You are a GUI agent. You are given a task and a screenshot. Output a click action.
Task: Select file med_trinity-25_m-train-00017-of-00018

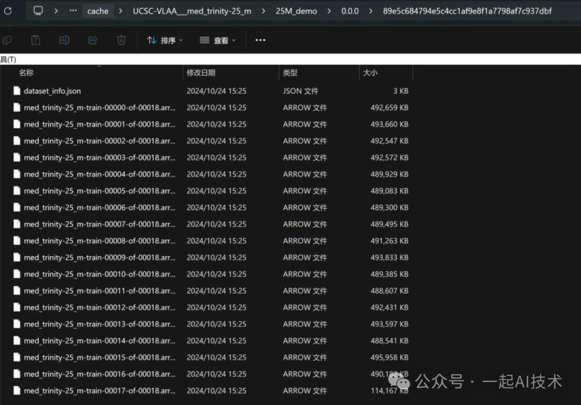tap(100, 391)
